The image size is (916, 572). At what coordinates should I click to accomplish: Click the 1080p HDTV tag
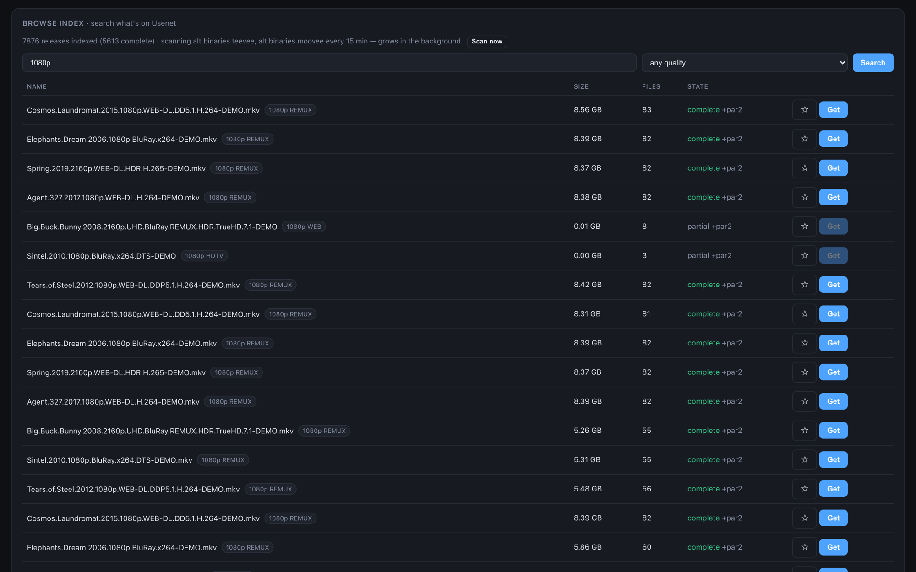pos(204,256)
